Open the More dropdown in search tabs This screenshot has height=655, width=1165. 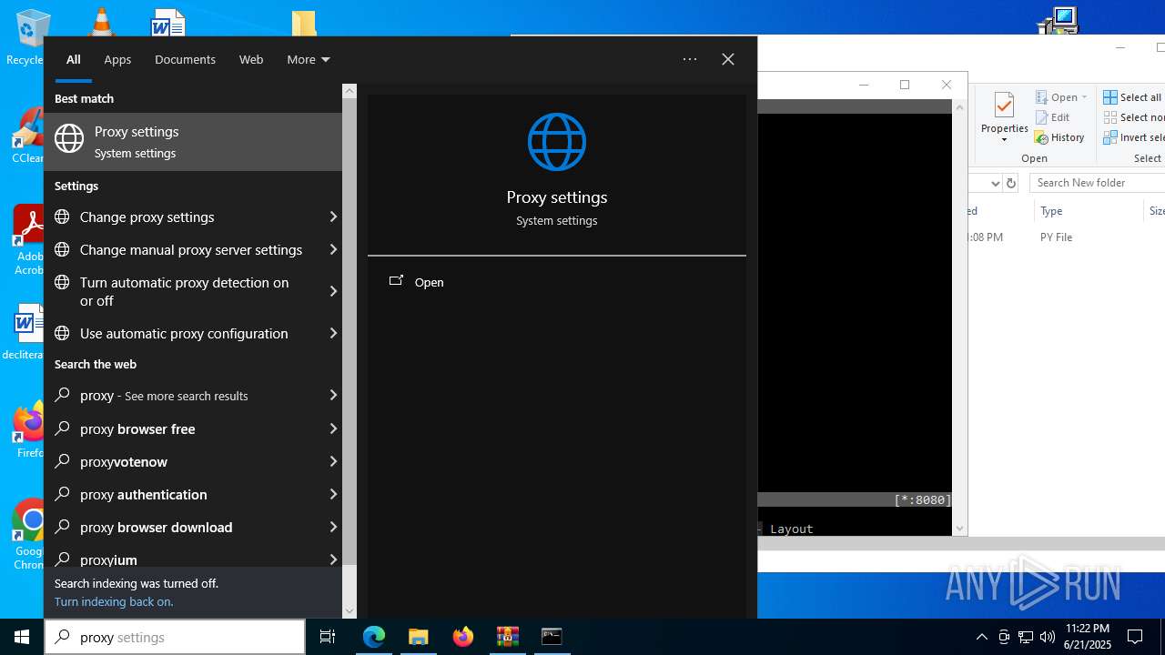click(x=308, y=59)
